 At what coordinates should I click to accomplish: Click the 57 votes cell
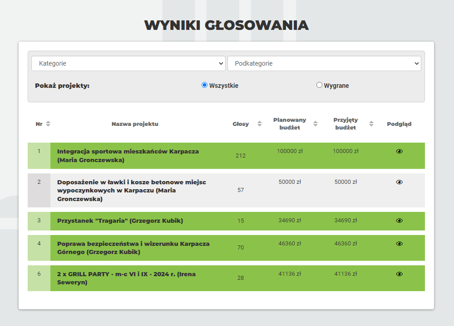[x=241, y=190]
